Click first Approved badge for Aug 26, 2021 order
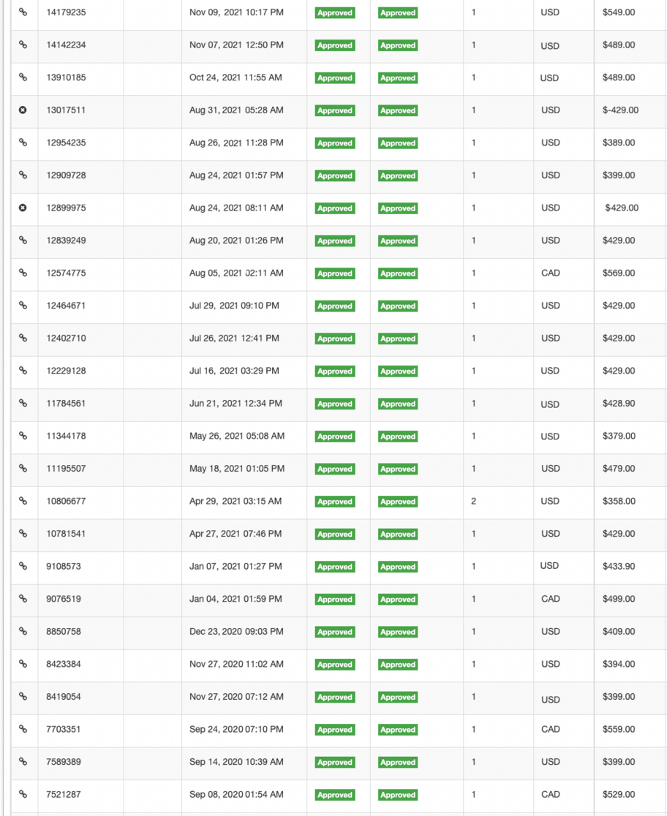 (335, 143)
